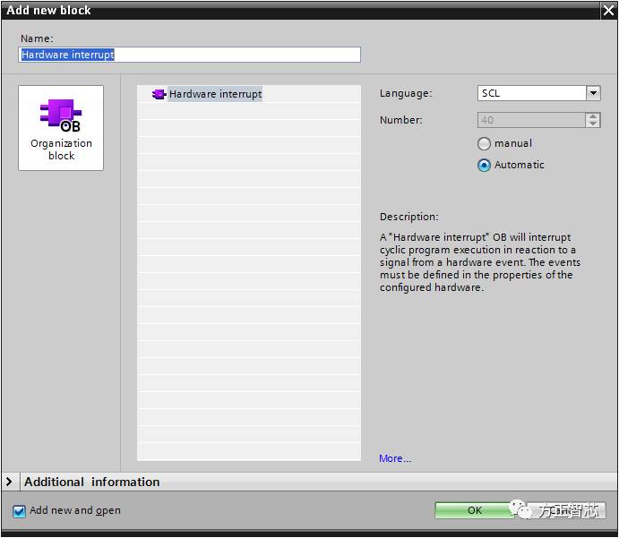Expand the Additional information chevron
This screenshot has width=619, height=538.
click(10, 482)
